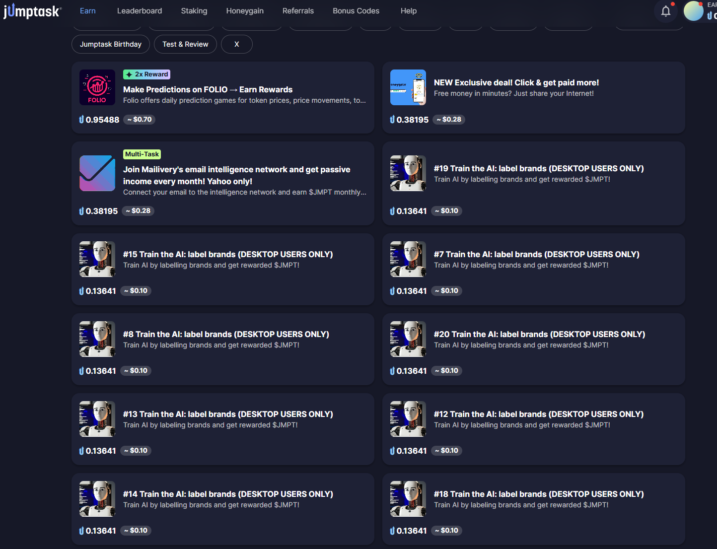Toggle the Test & Review filter
Viewport: 717px width, 549px height.
[185, 44]
